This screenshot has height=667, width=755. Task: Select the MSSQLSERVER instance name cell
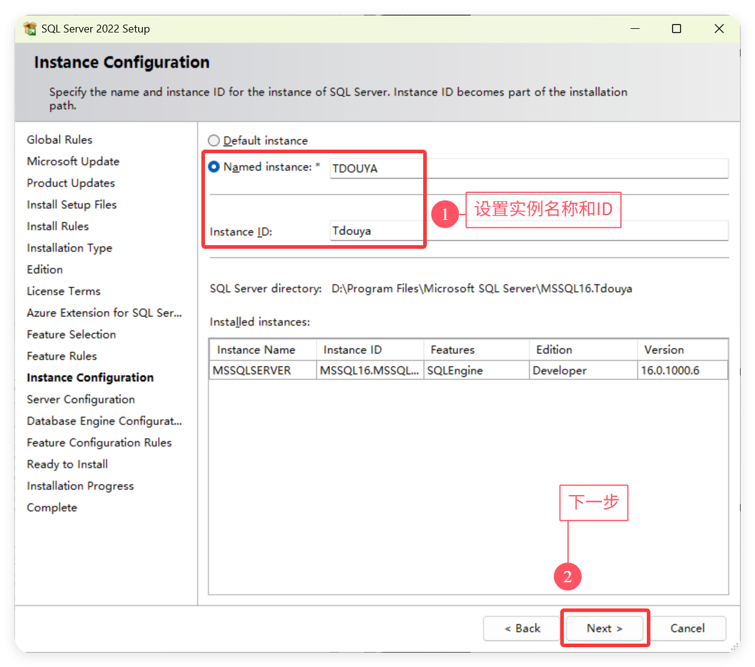click(263, 370)
